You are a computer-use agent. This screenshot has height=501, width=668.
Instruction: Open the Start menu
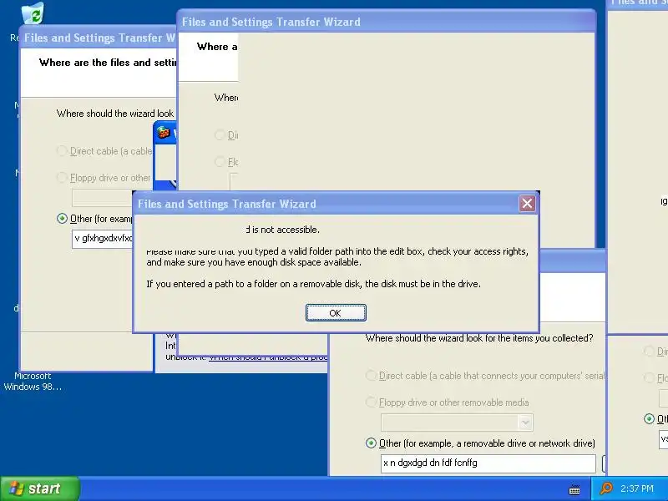point(39,488)
